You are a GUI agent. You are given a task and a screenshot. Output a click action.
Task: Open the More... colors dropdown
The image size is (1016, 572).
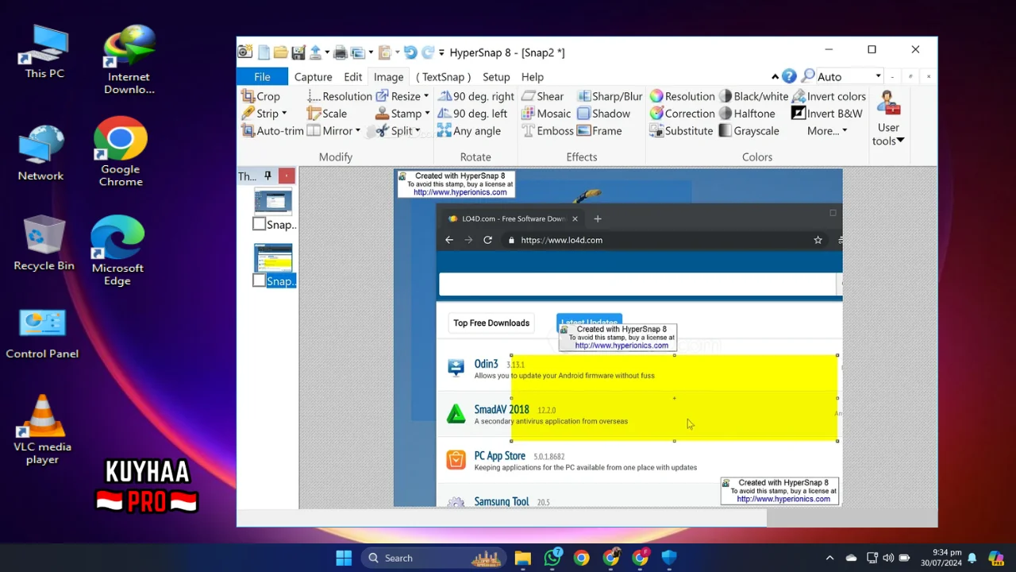click(x=827, y=131)
